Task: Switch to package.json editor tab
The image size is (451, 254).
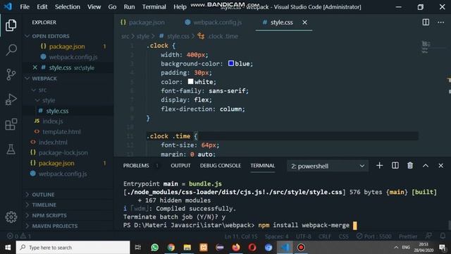Action: point(143,22)
